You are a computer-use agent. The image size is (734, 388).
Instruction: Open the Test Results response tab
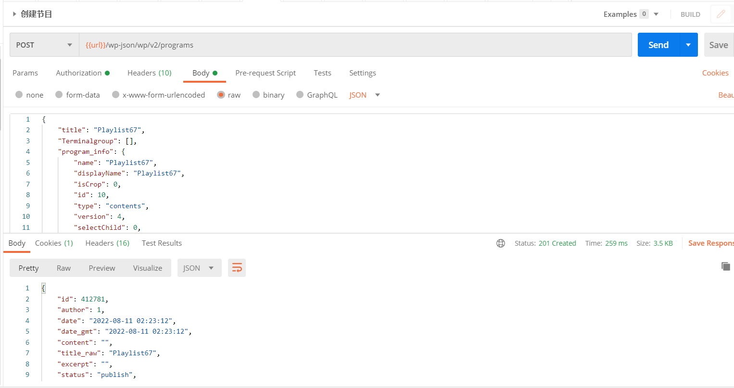pyautogui.click(x=162, y=243)
